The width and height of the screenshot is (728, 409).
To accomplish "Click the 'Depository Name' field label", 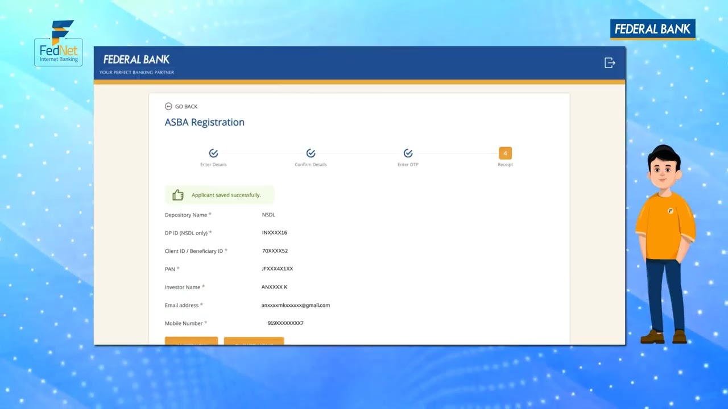I will (188, 215).
